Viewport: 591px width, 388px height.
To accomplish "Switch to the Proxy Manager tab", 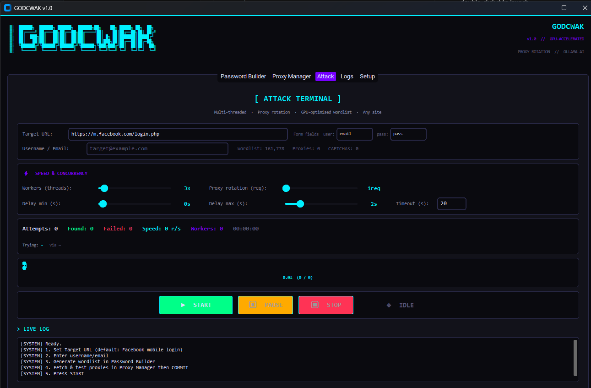I will (x=292, y=77).
